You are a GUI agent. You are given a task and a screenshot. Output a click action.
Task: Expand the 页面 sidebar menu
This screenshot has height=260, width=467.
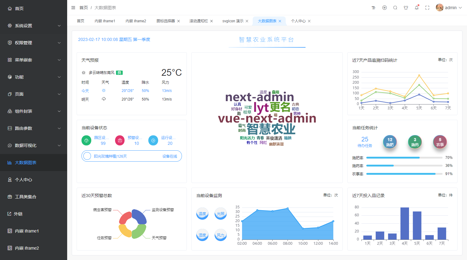tap(34, 94)
